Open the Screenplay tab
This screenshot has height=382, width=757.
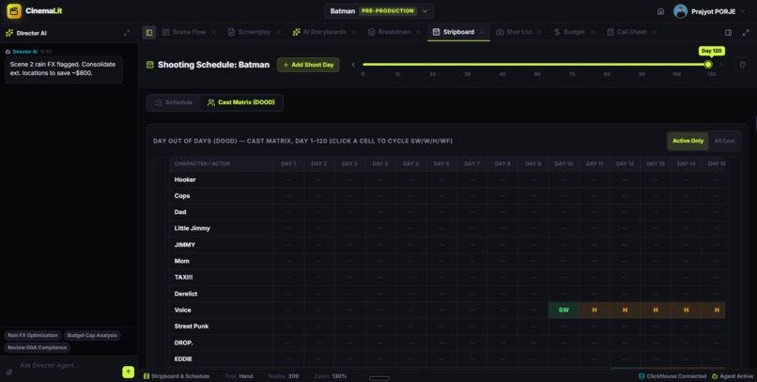pyautogui.click(x=254, y=32)
